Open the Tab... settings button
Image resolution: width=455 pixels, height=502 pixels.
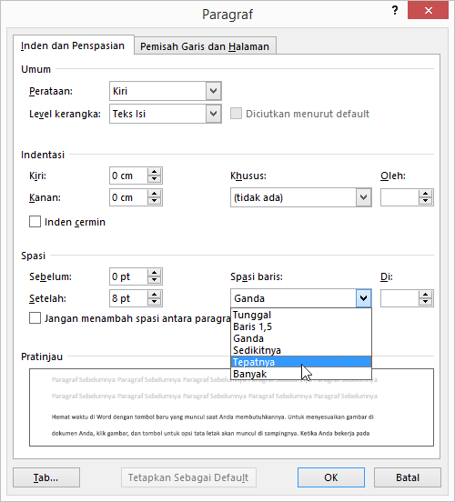[46, 477]
